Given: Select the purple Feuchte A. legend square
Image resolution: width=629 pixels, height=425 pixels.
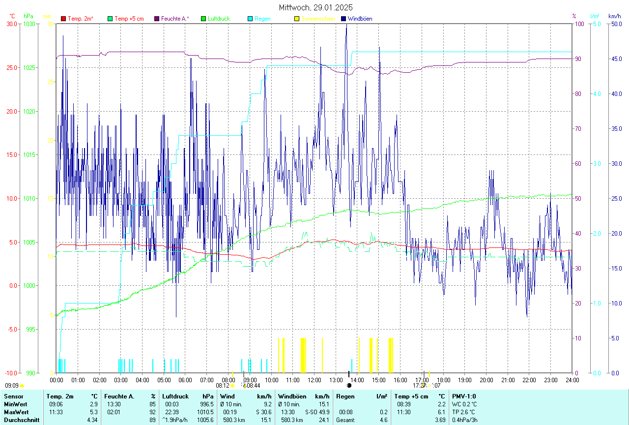Looking at the screenshot, I should point(157,19).
